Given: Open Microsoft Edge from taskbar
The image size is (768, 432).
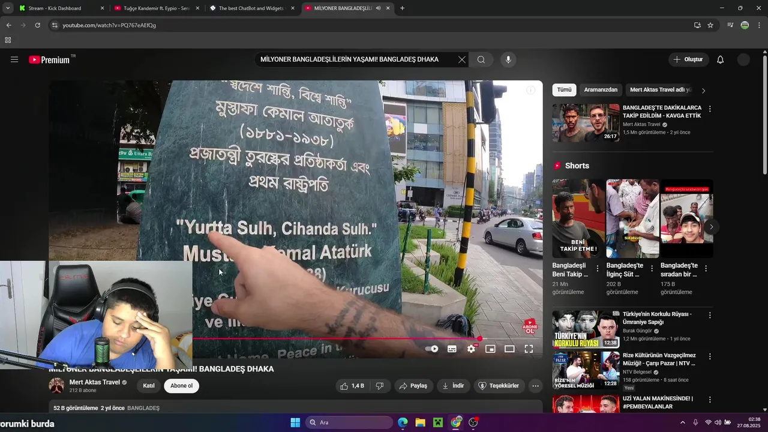Looking at the screenshot, I should point(403,422).
